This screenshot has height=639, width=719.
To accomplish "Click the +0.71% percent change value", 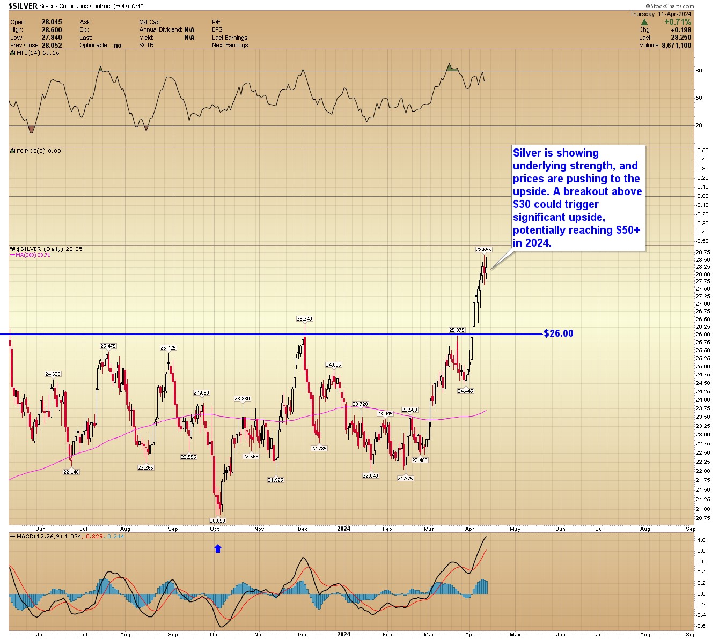I will [x=678, y=22].
